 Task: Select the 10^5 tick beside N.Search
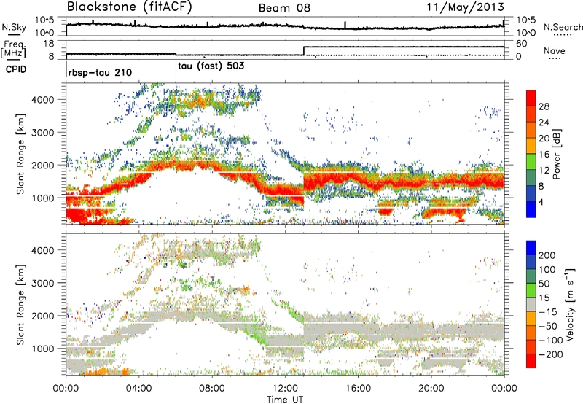526,20
